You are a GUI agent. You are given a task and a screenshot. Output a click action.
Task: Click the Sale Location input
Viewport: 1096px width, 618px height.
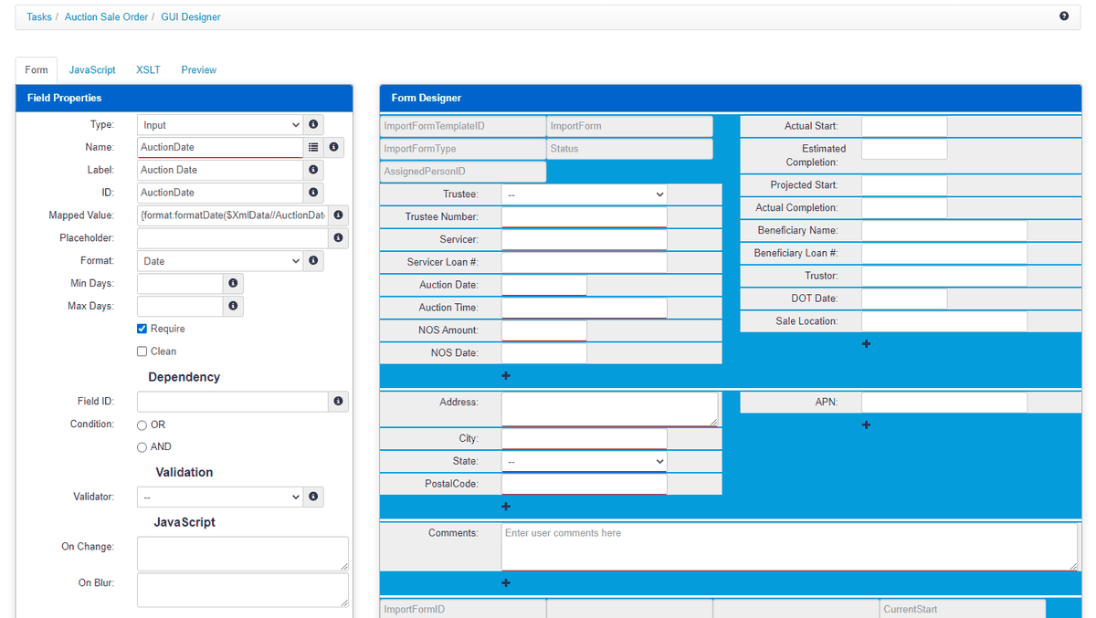(944, 321)
